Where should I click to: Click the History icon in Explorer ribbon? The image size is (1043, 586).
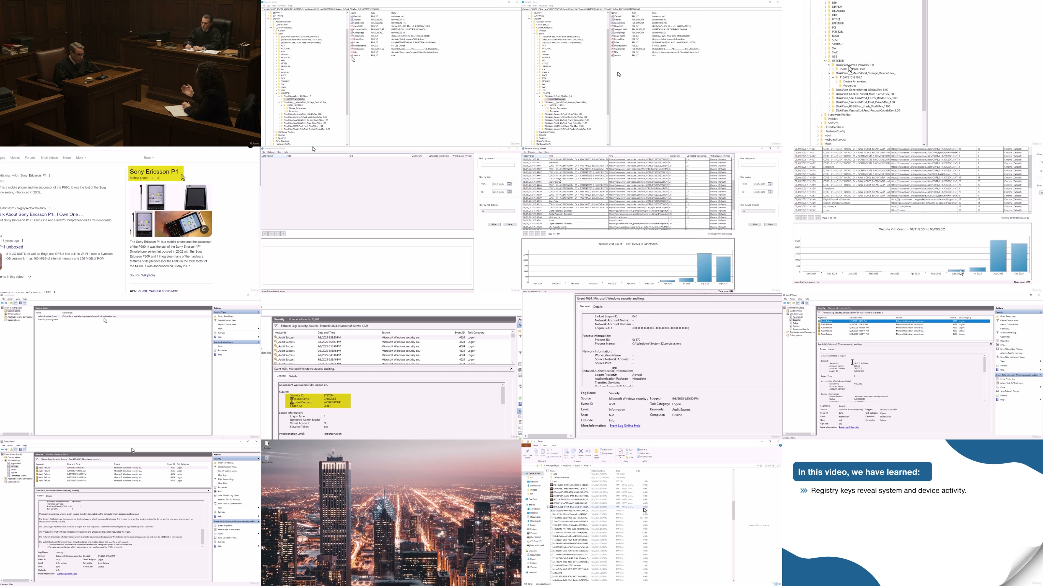click(631, 457)
